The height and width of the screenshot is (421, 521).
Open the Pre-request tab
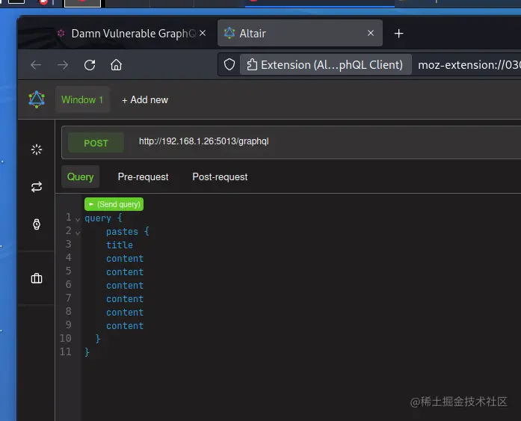pyautogui.click(x=144, y=176)
